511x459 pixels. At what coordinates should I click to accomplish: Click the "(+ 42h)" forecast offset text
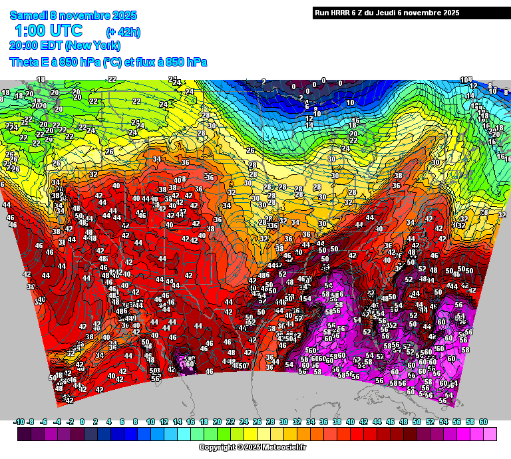click(123, 32)
